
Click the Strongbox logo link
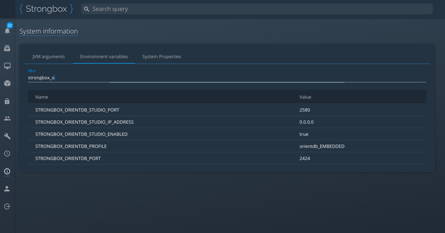click(46, 9)
